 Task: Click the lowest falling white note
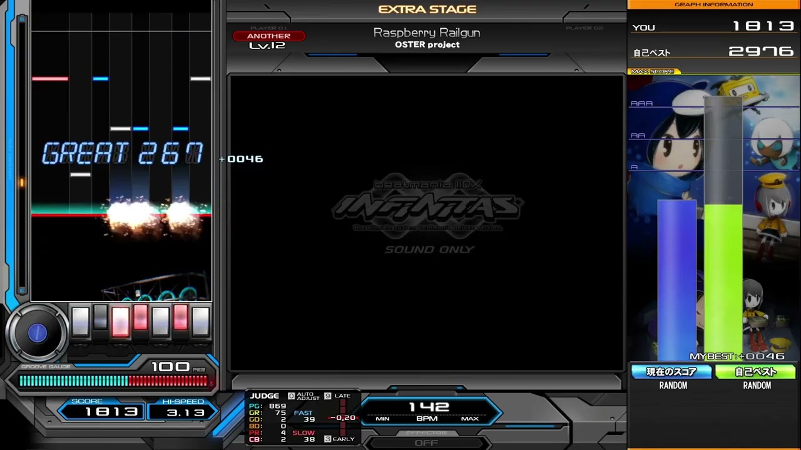(x=80, y=174)
